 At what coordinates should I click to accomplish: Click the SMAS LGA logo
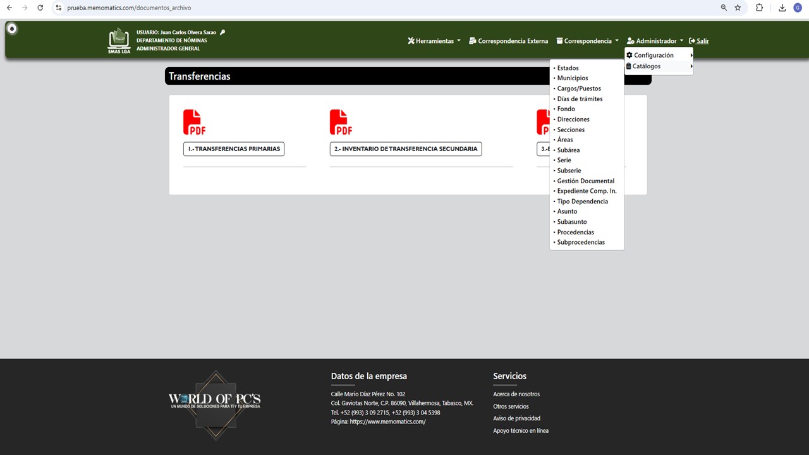point(119,40)
